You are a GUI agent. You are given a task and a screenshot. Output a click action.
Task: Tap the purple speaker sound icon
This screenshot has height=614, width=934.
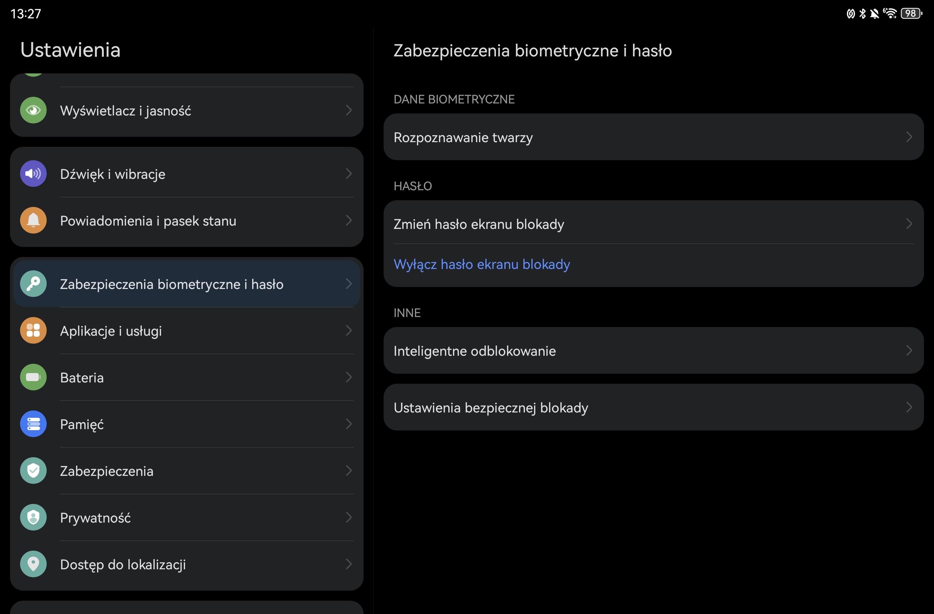coord(33,174)
